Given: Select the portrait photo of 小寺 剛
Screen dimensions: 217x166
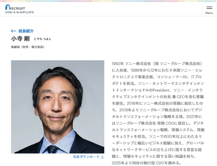Looking at the screenshot, I should click(57, 107).
